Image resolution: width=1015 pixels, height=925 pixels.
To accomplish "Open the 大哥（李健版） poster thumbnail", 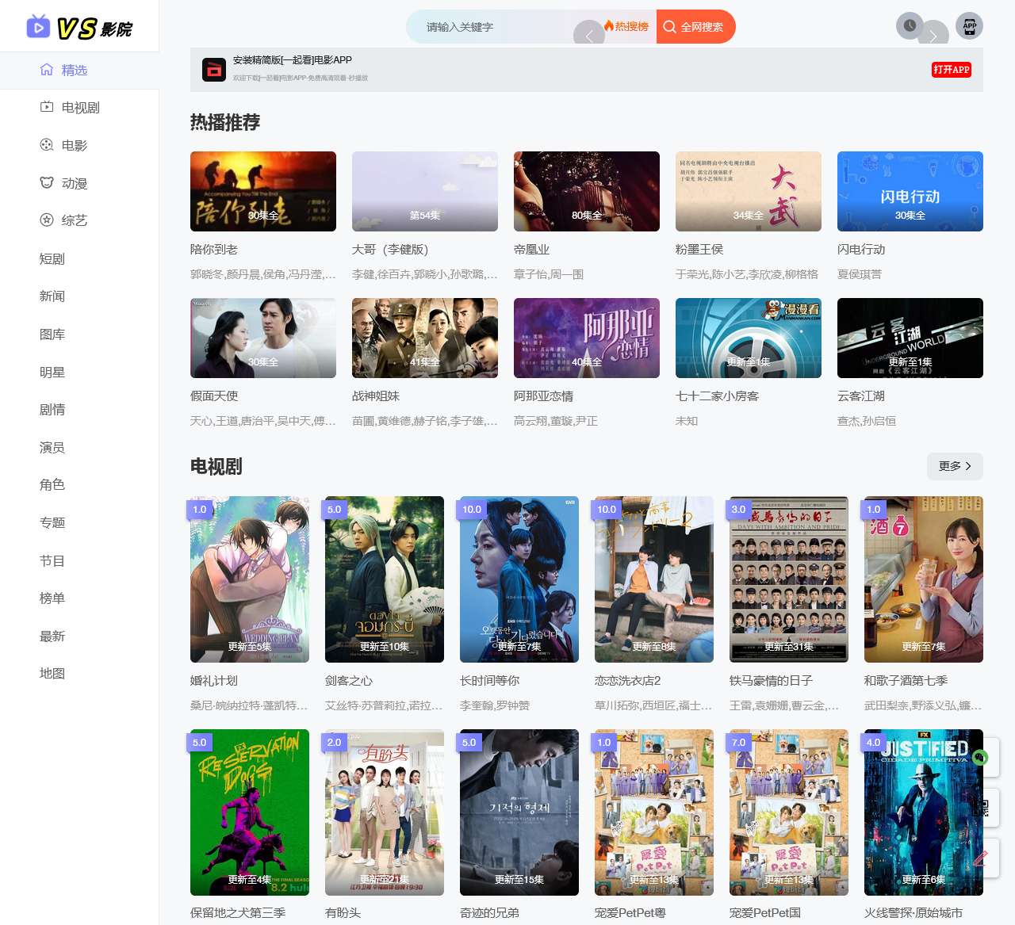I will (425, 191).
